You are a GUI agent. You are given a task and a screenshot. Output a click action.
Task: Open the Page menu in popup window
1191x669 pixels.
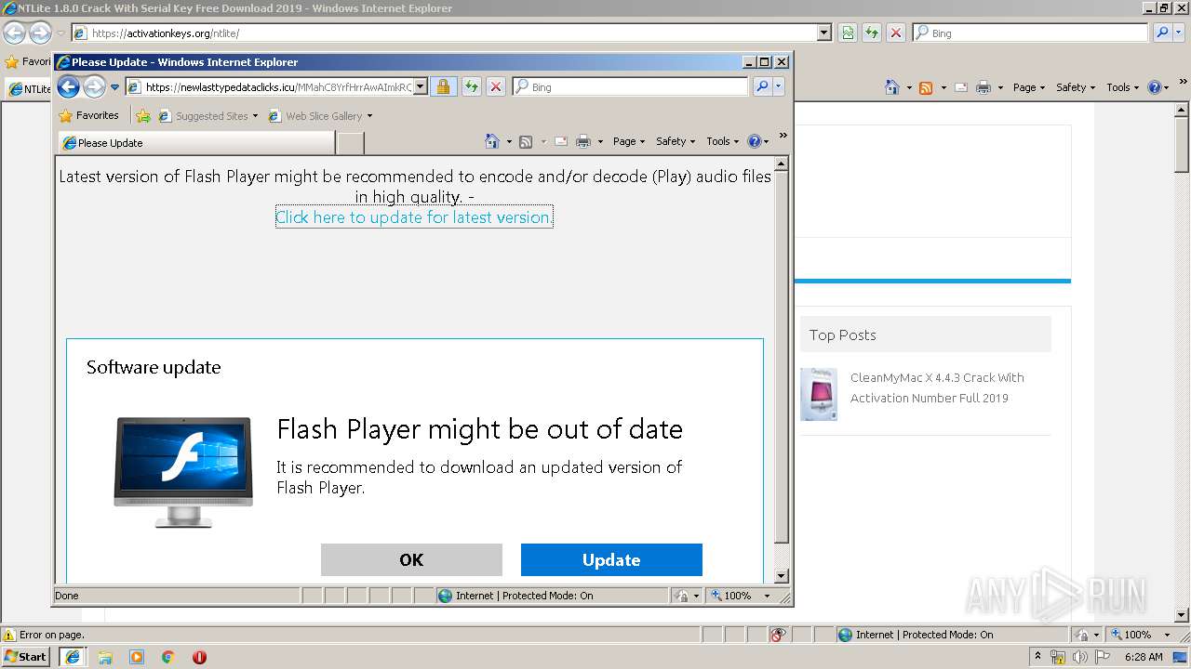(629, 141)
